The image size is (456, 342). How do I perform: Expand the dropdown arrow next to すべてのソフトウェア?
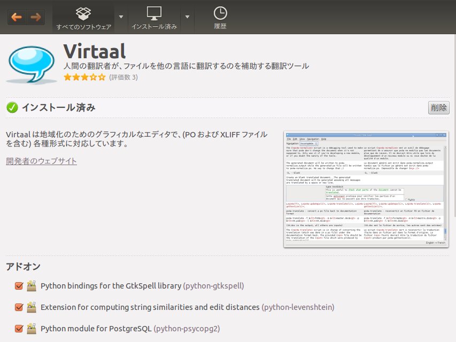(x=121, y=17)
